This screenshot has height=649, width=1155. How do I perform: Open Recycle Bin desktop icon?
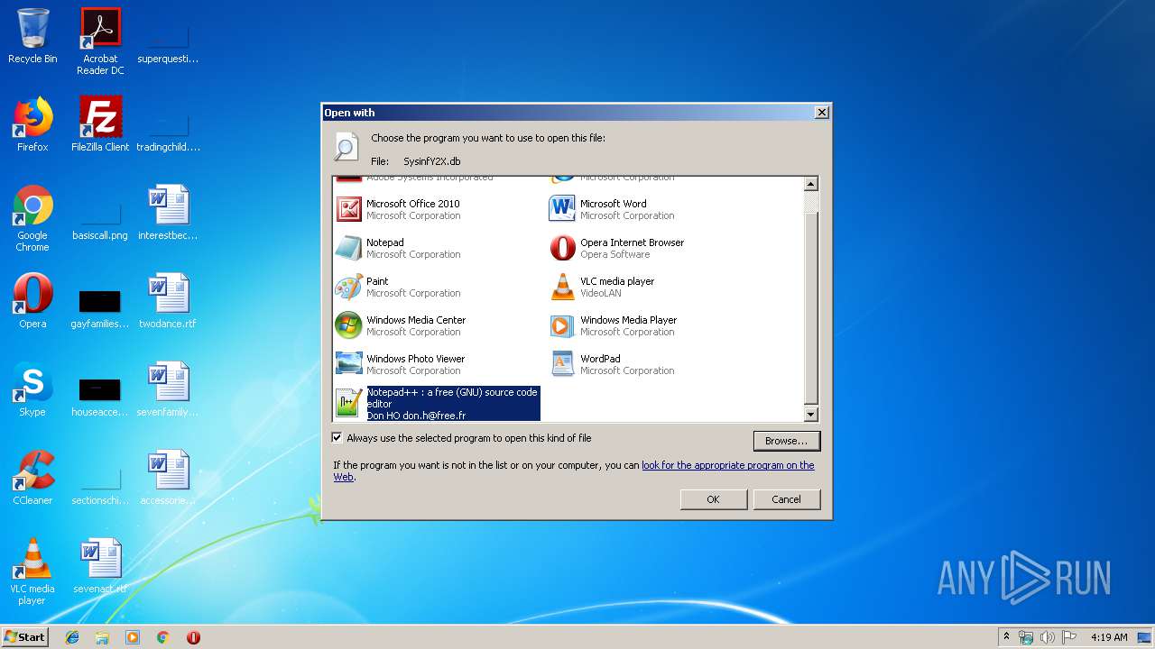pyautogui.click(x=32, y=37)
